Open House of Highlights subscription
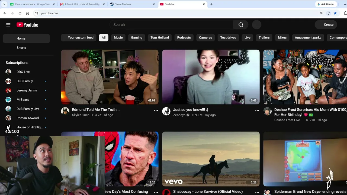Screen dimensions: 347x195 (26, 127)
